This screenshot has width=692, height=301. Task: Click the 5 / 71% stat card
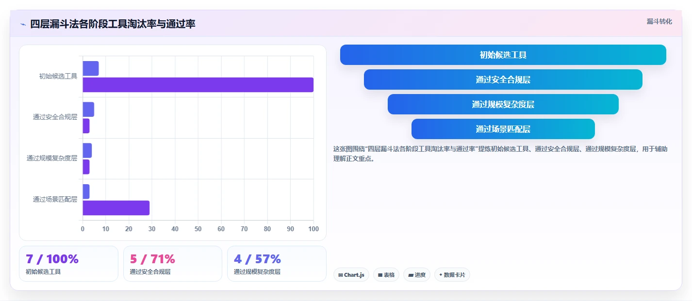pos(173,264)
